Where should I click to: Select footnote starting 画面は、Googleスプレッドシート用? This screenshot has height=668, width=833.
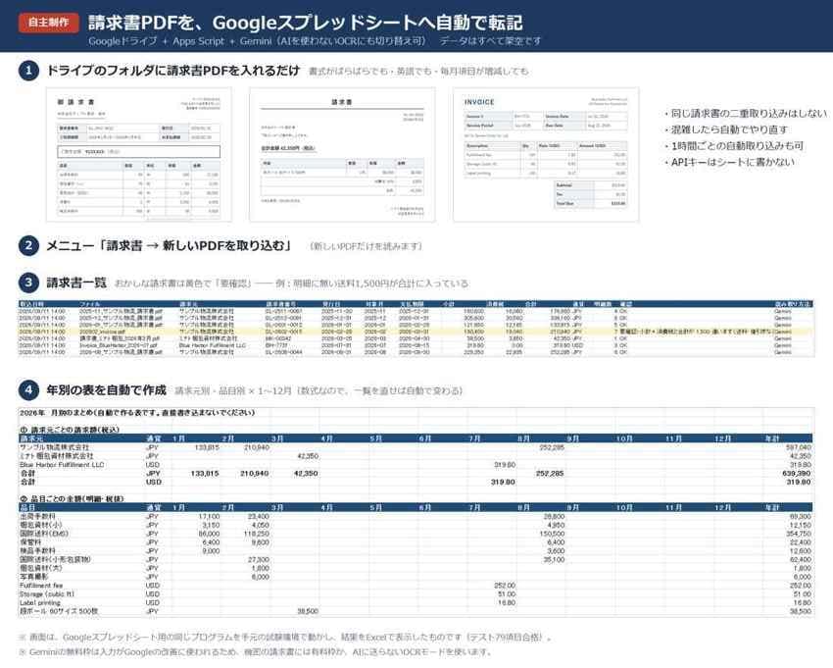[286, 638]
